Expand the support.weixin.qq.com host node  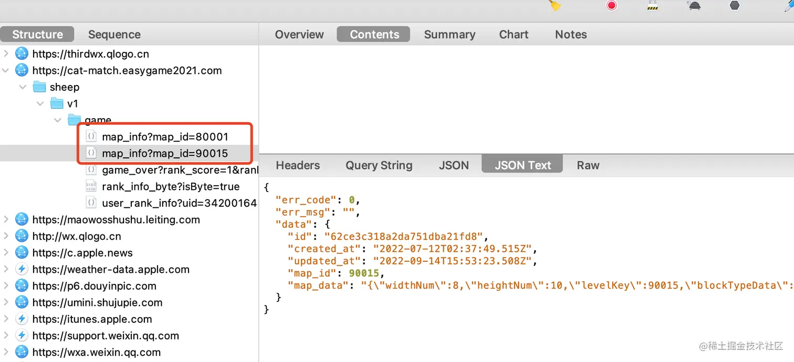6,336
